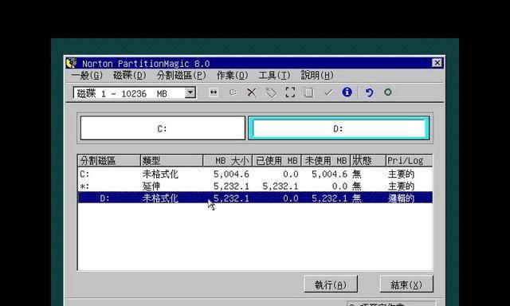Open the 工具(T) menu
The image size is (510, 306).
click(274, 76)
